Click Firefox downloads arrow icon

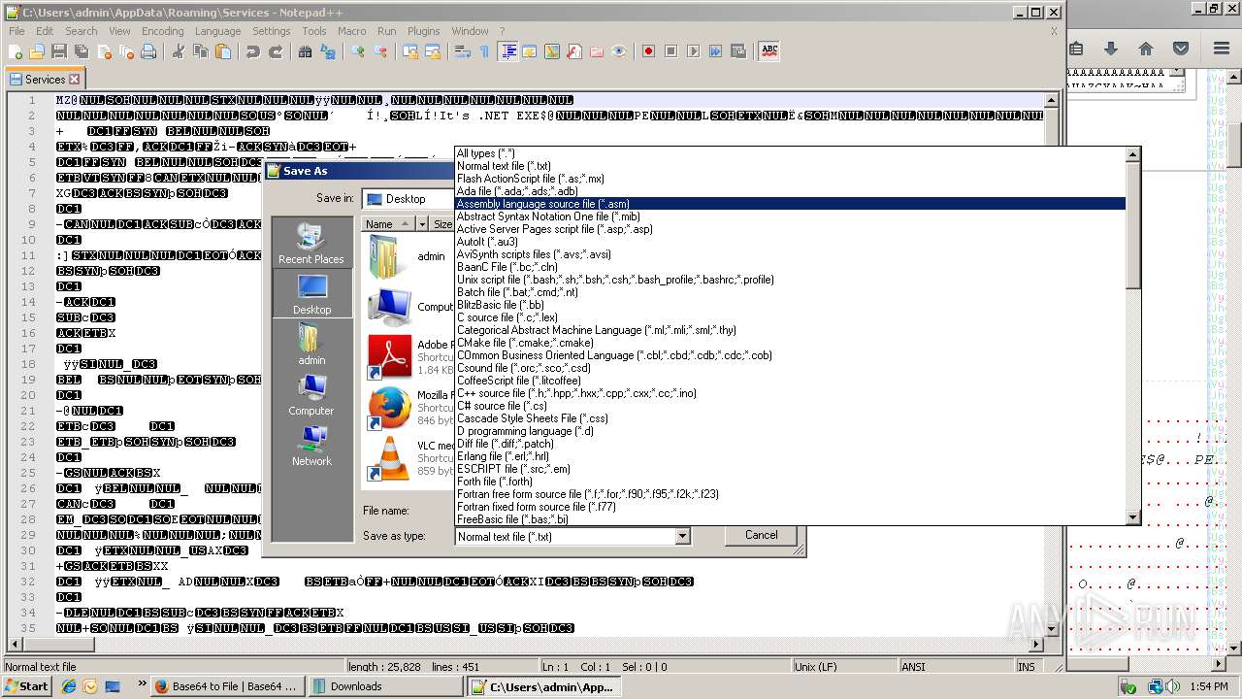tap(1111, 49)
